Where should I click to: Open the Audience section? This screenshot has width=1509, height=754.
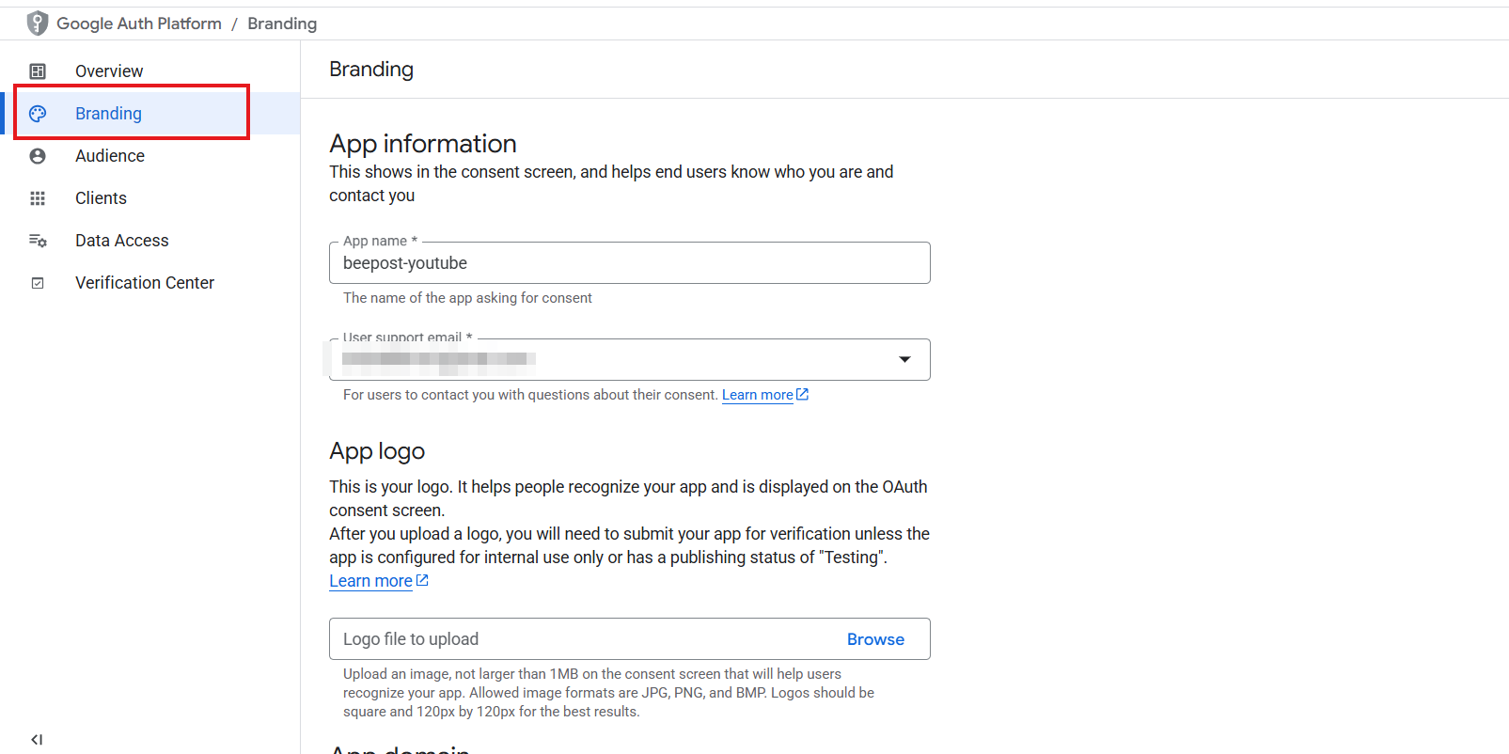click(150, 156)
